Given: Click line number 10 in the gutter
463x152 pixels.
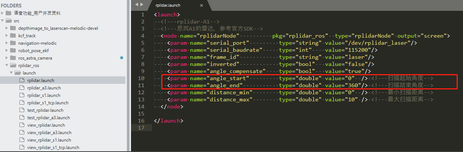Looking at the screenshot, I should point(141,79).
